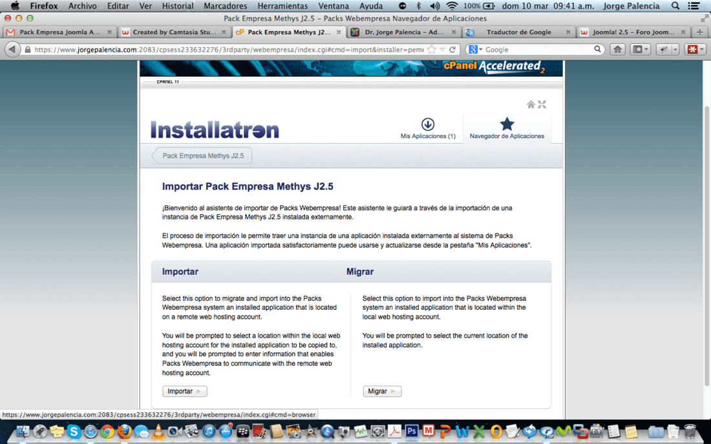Click the search magnifier in search box
711x444 pixels.
tap(598, 49)
